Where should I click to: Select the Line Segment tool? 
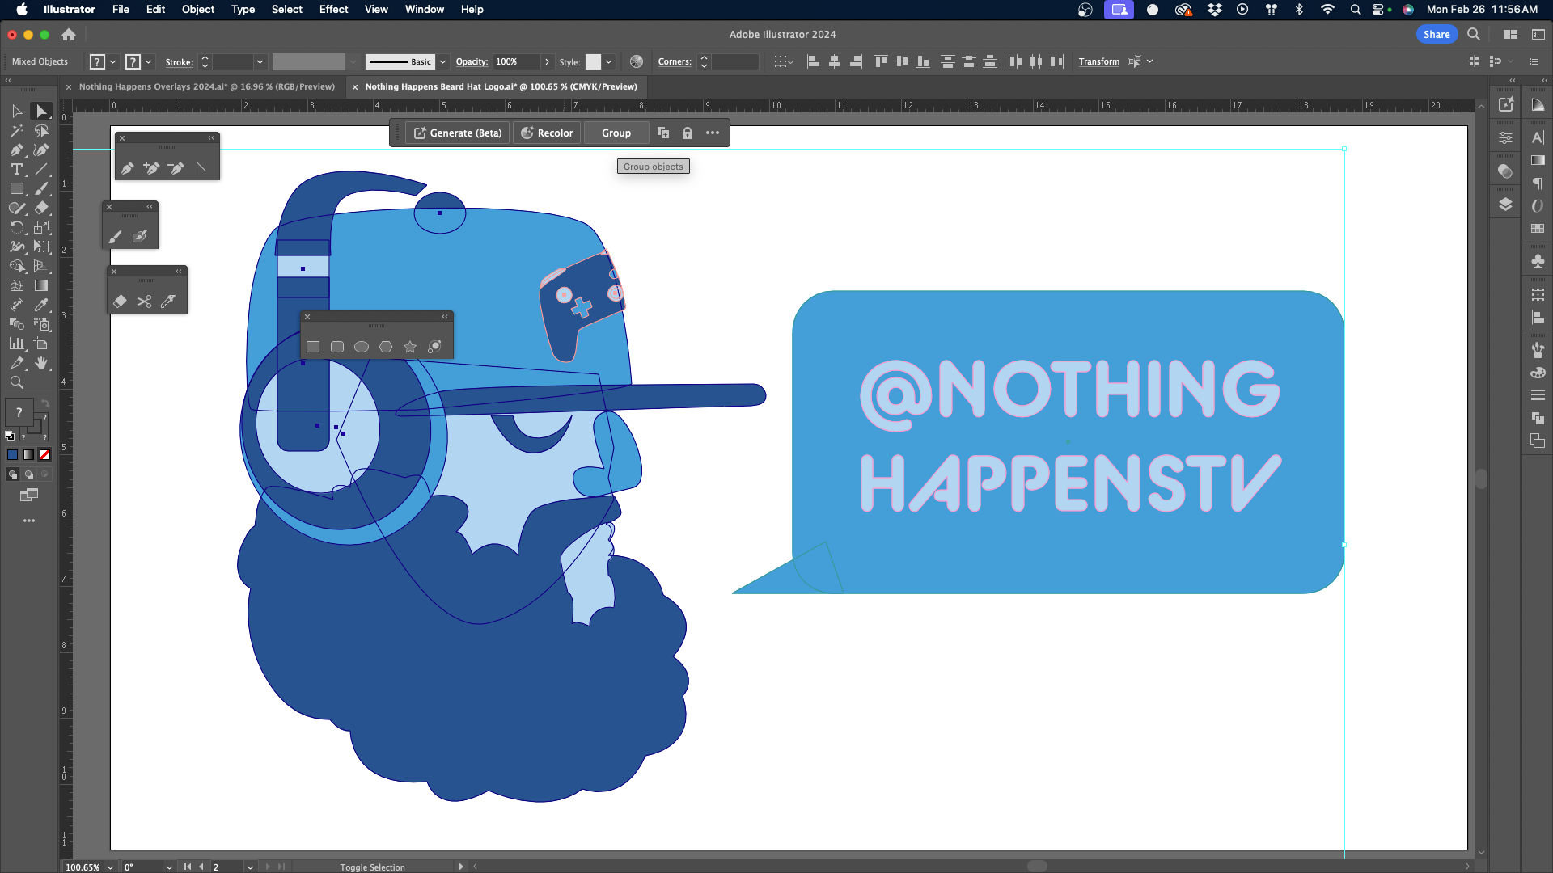click(41, 169)
